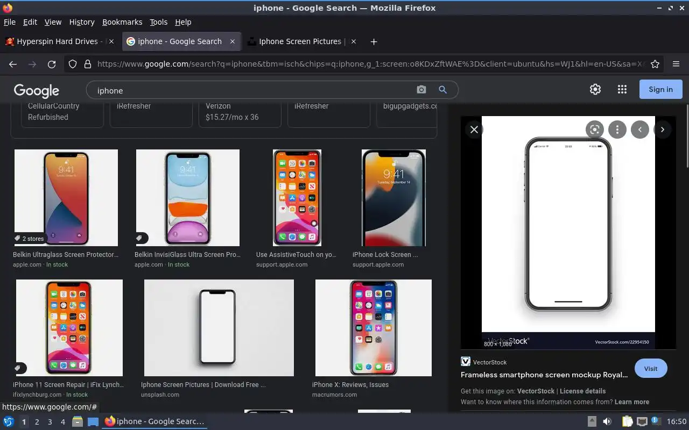Open the tracking protection shield icon
Viewport: 689px width, 430px height.
click(73, 64)
